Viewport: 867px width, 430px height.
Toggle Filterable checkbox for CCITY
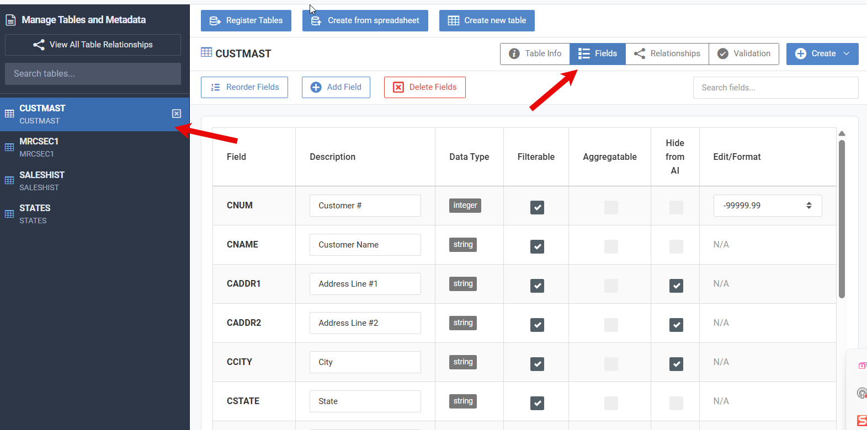[538, 364]
